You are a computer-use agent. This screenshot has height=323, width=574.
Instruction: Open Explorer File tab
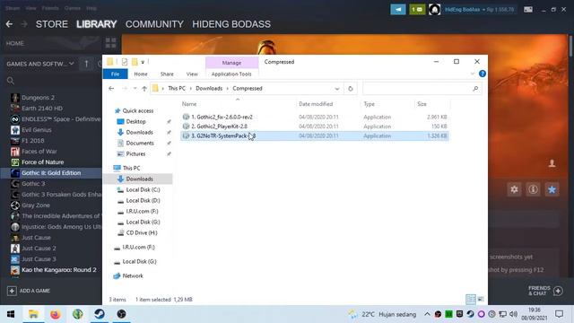pyautogui.click(x=115, y=74)
